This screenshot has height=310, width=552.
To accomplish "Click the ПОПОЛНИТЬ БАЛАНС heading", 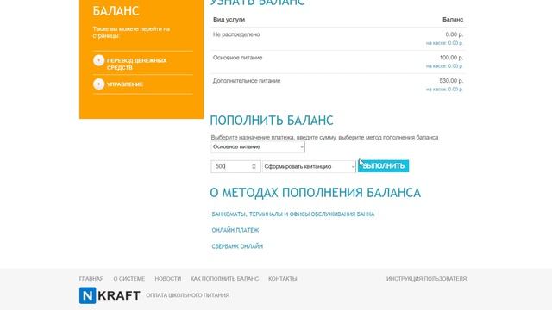I will (272, 121).
